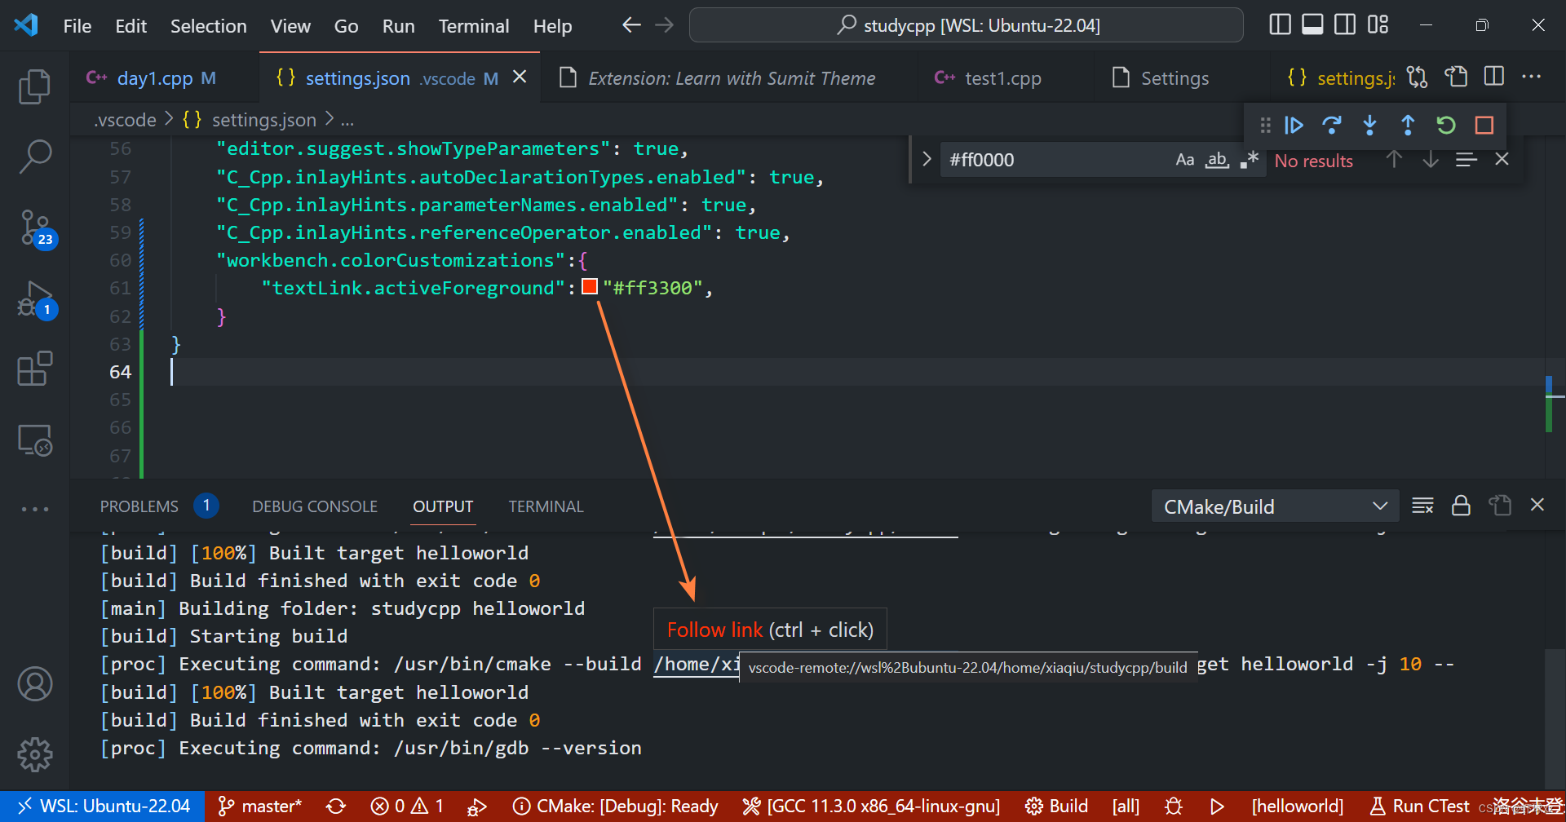Navigate forward with the right arrow
Screen dimensions: 1566x822
coord(665,25)
